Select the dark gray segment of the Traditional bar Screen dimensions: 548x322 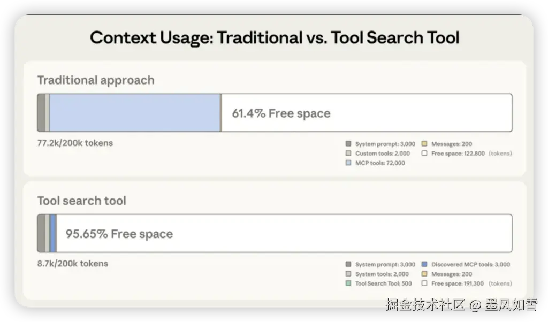point(41,113)
